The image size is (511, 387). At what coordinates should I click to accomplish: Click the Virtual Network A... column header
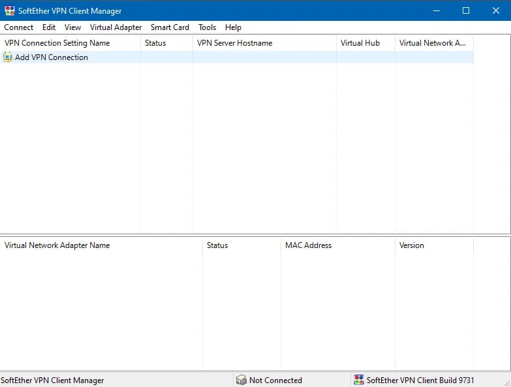click(x=434, y=43)
